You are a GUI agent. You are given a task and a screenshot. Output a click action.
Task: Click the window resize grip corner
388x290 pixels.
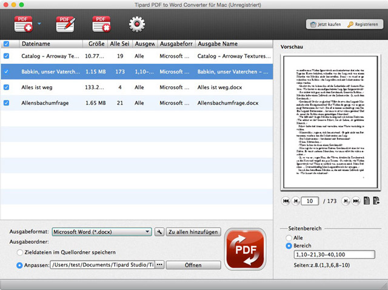[x=384, y=285]
